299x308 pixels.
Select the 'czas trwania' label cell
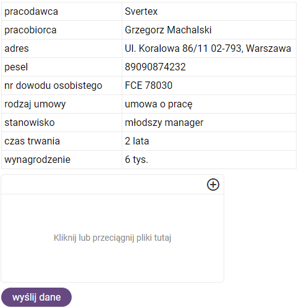tap(62, 141)
